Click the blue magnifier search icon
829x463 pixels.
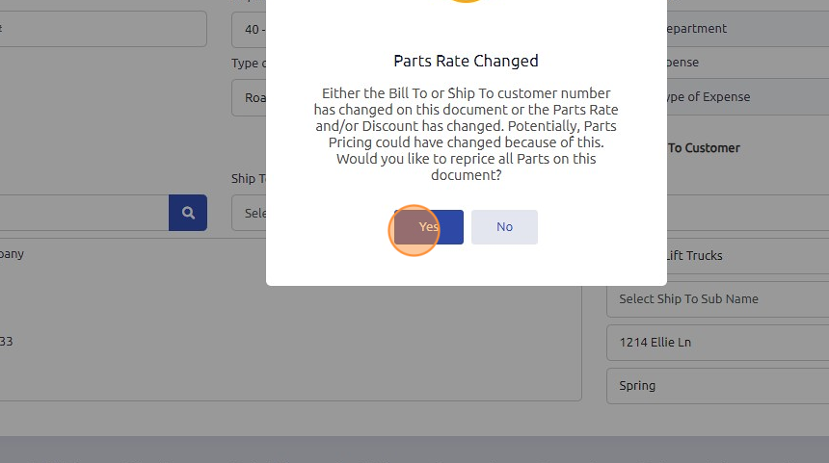188,213
